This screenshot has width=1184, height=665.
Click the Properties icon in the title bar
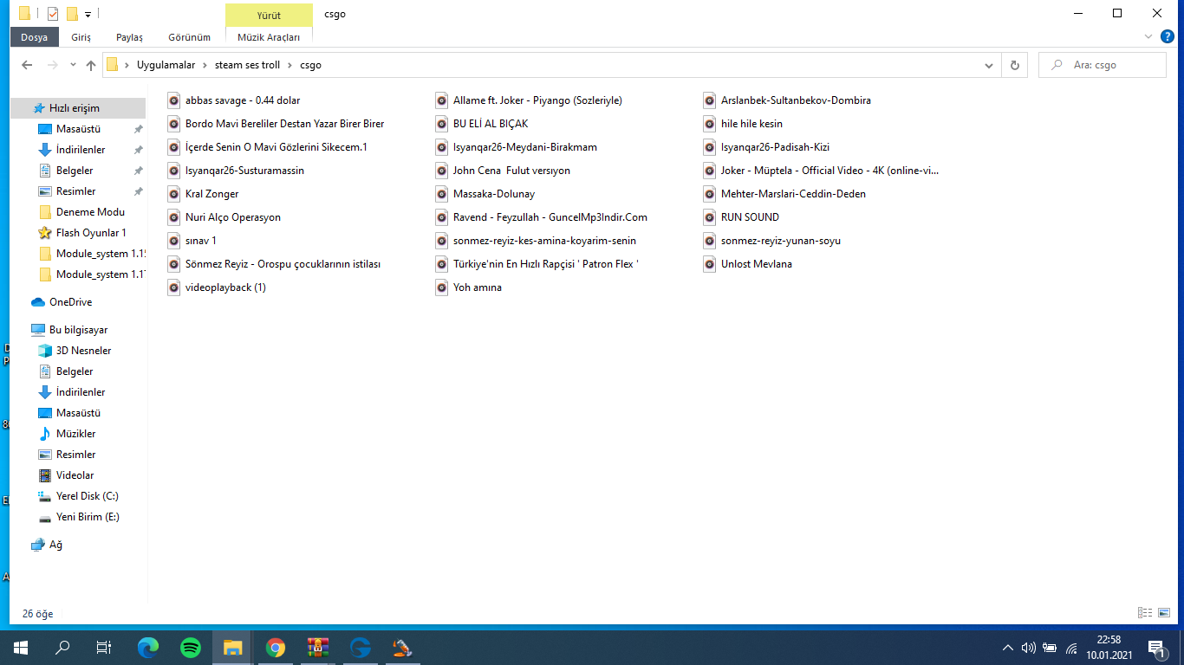coord(53,14)
